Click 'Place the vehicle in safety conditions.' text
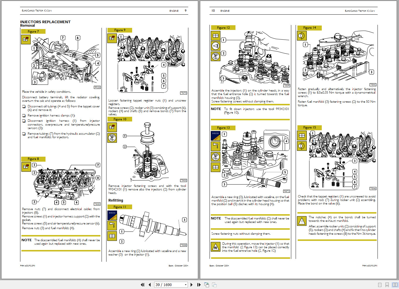 point(46,92)
